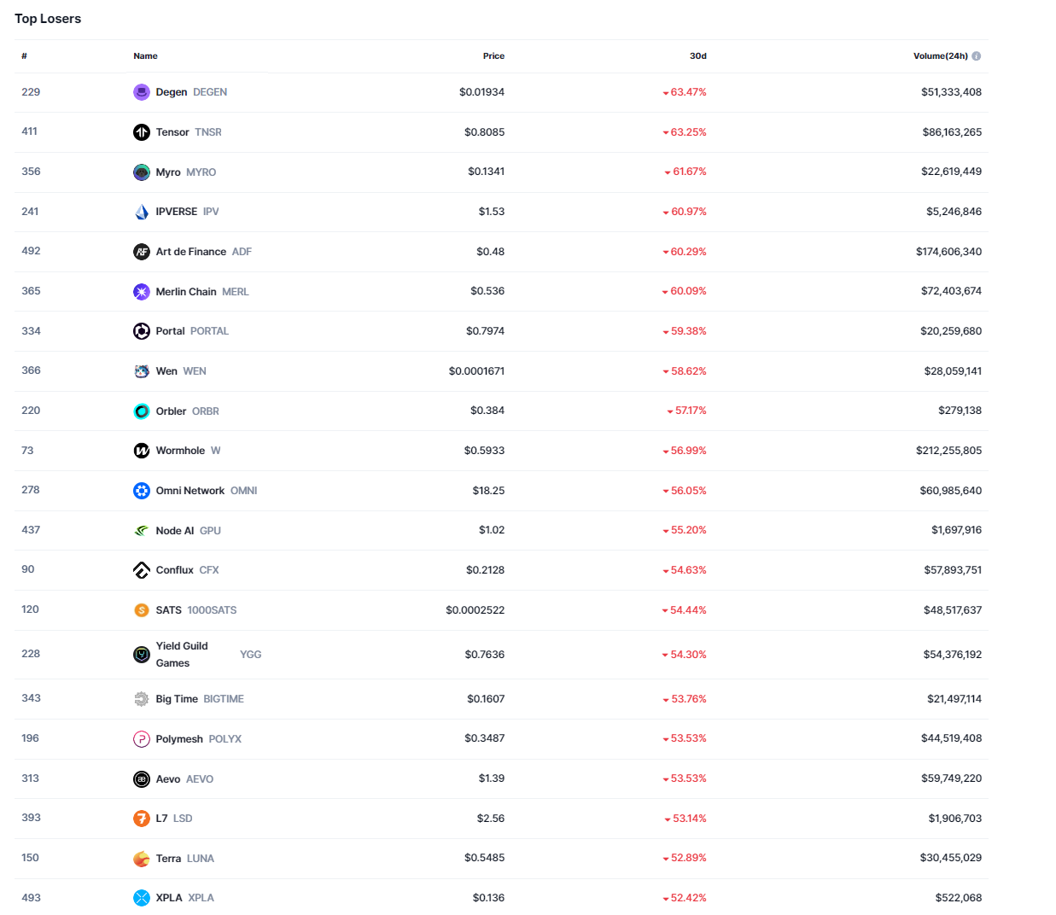Open the Art de Finance link
Screen dimensions: 1056x915
click(190, 252)
